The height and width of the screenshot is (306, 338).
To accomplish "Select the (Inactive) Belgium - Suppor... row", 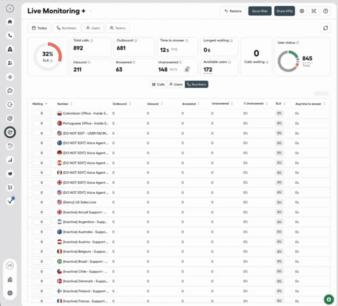I will coord(179,251).
